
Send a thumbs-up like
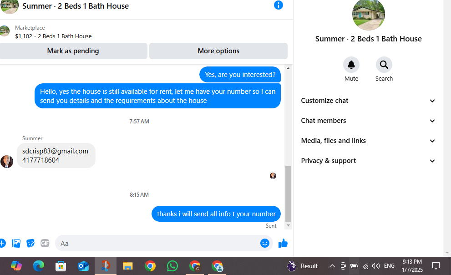pos(283,244)
